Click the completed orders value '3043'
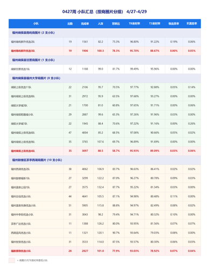 coord(85,214)
